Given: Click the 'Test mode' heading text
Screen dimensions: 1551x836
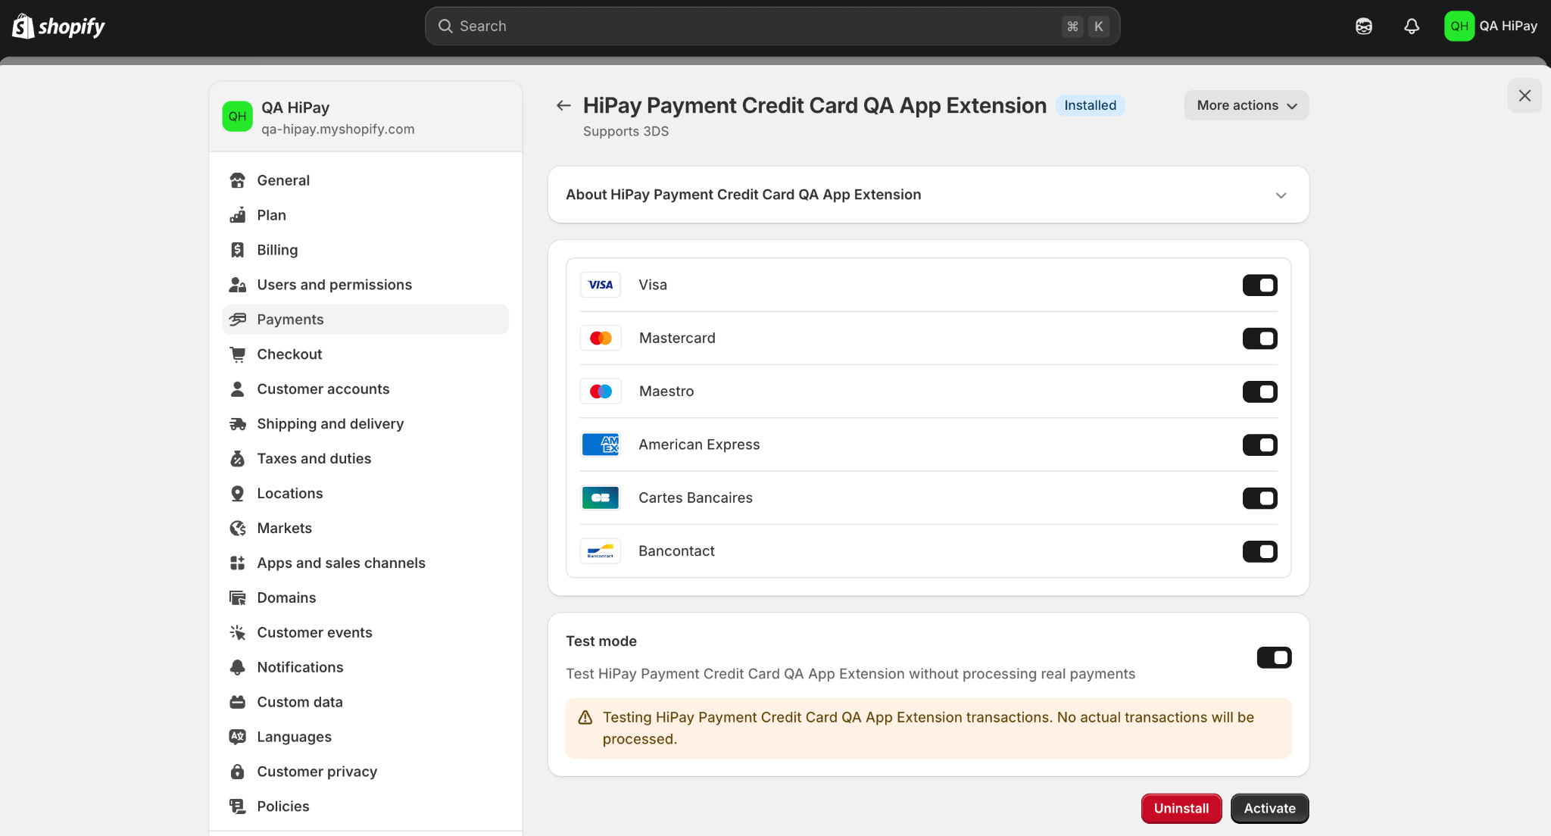Looking at the screenshot, I should point(601,641).
